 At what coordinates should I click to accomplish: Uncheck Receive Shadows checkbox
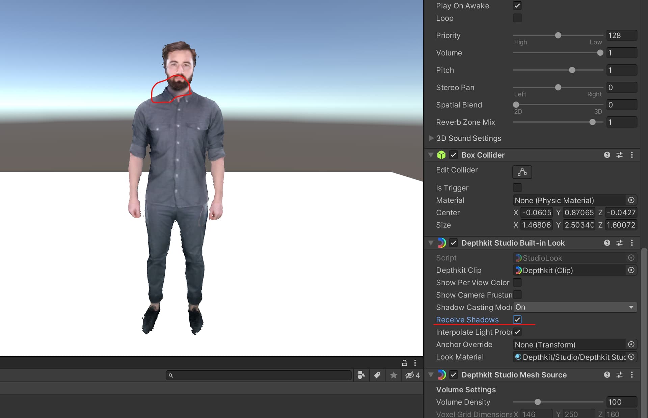point(517,319)
